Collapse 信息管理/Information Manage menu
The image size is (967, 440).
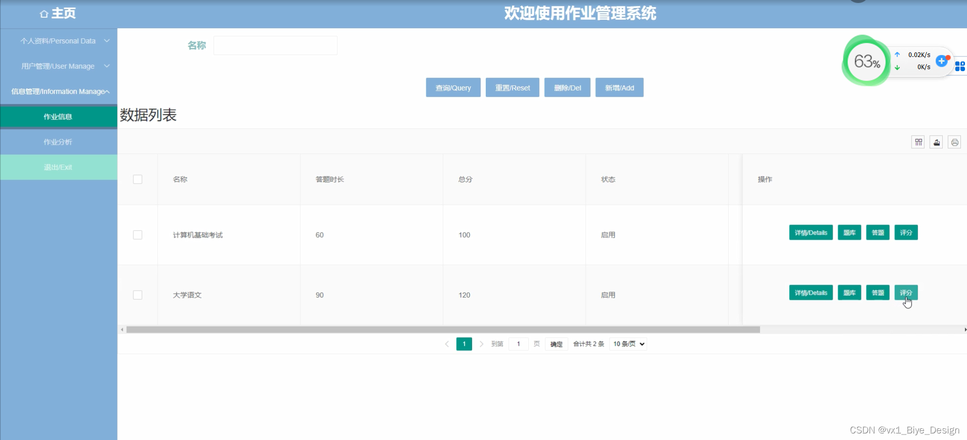tap(59, 91)
